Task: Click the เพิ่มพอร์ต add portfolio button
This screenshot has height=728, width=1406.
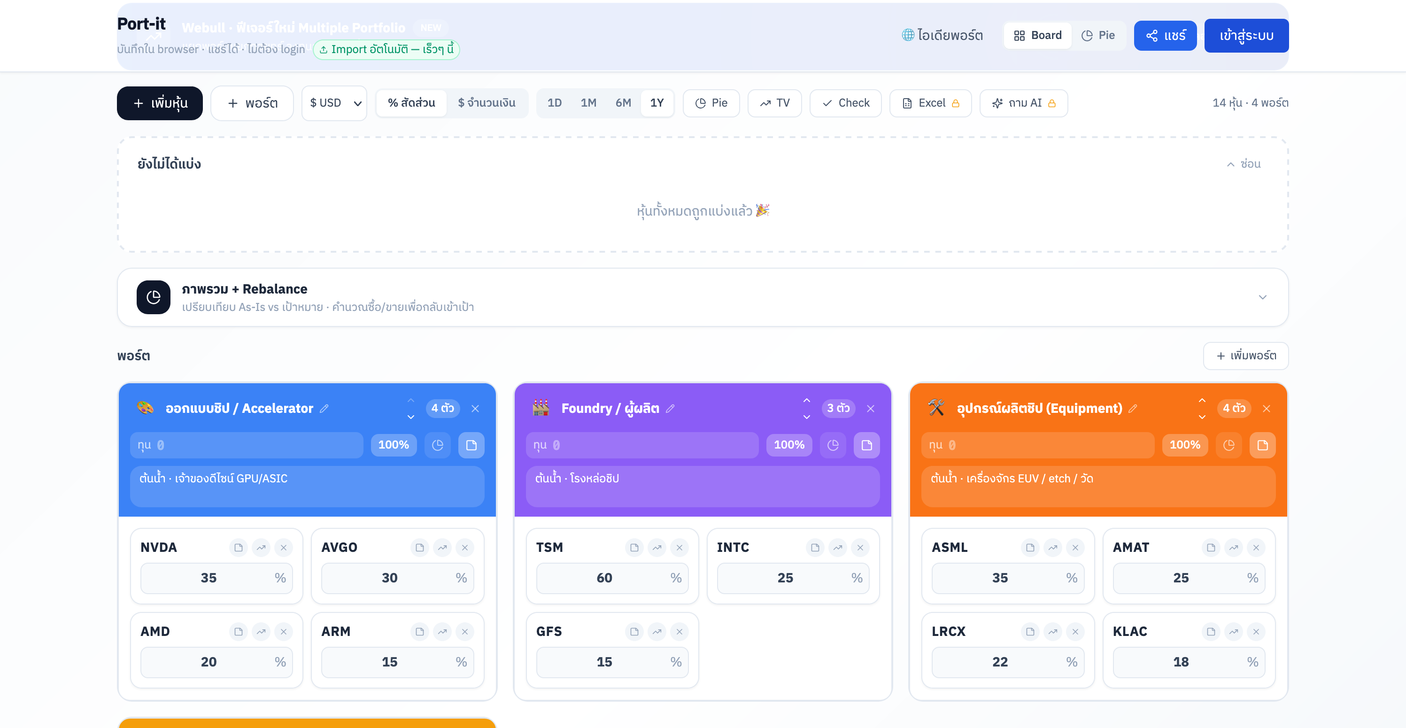Action: tap(1246, 356)
